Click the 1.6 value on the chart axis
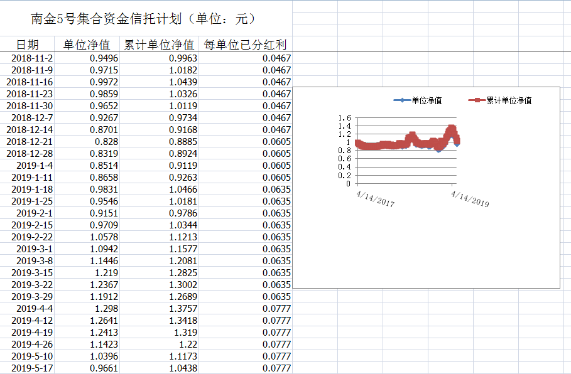The width and height of the screenshot is (571, 374). click(344, 118)
